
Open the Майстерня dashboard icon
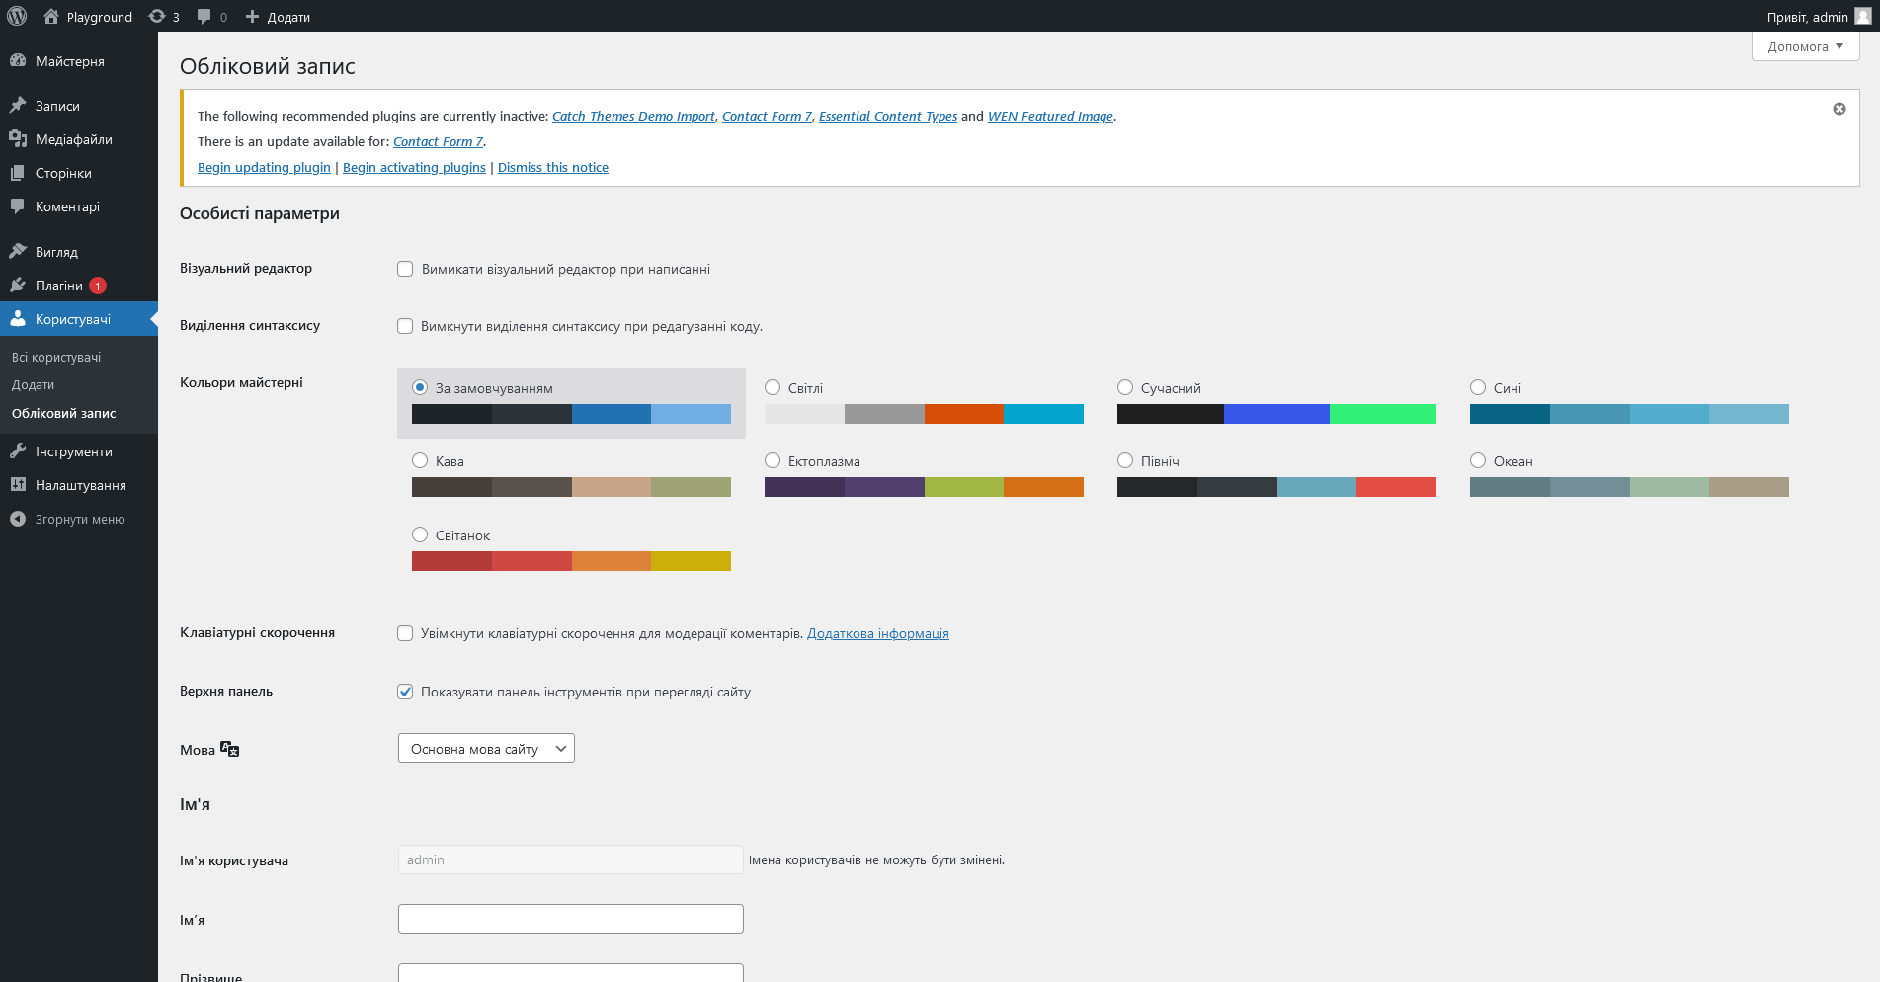[18, 61]
